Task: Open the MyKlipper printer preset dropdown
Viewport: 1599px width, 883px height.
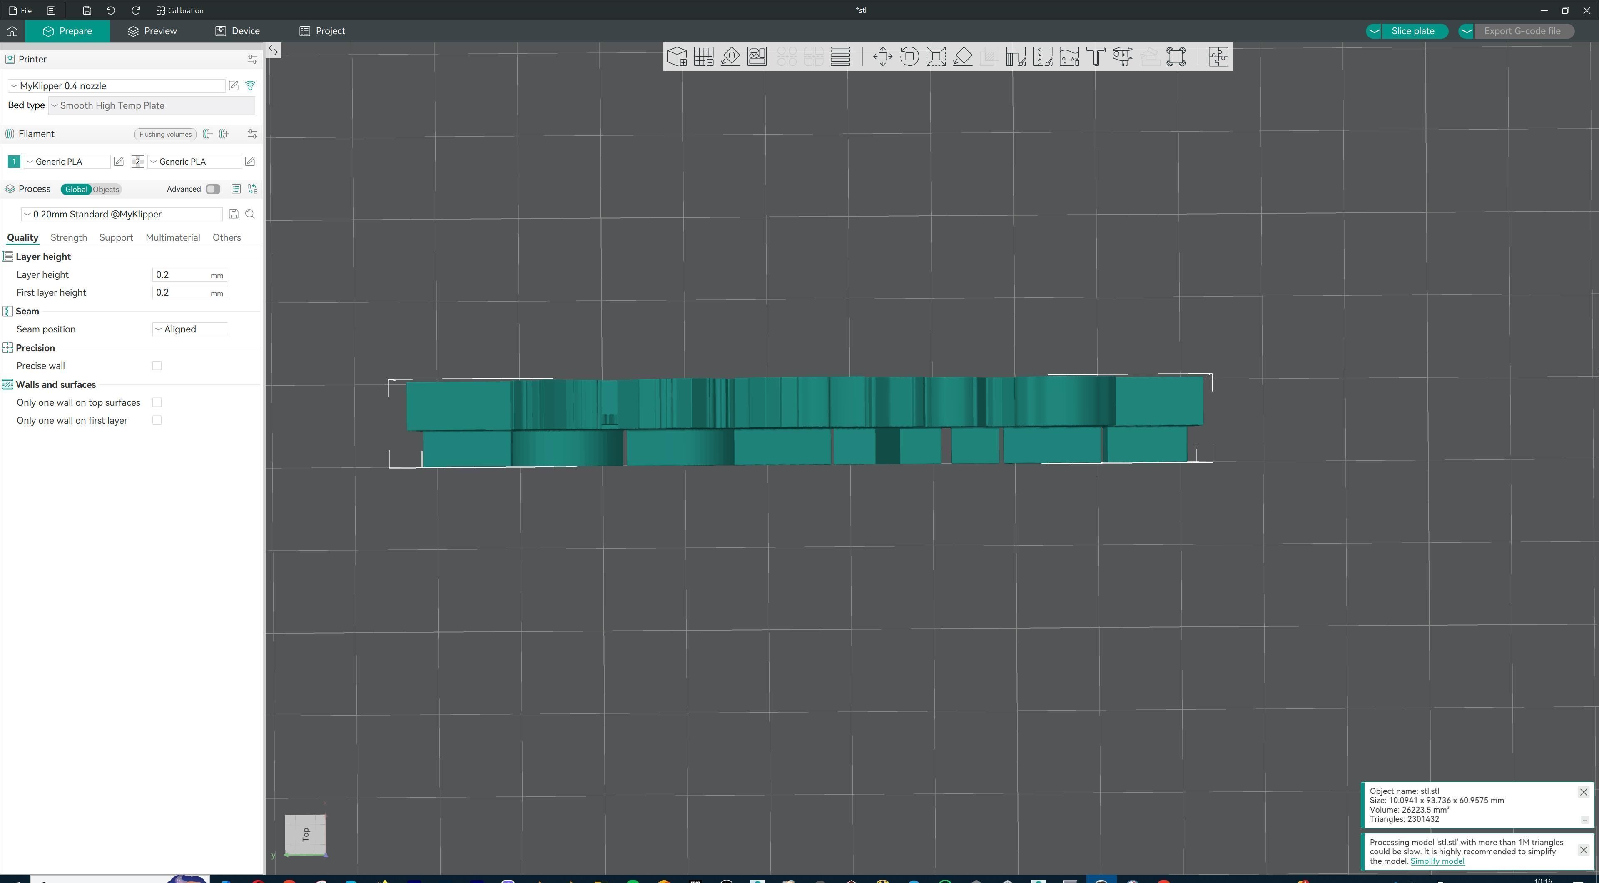Action: 116,86
